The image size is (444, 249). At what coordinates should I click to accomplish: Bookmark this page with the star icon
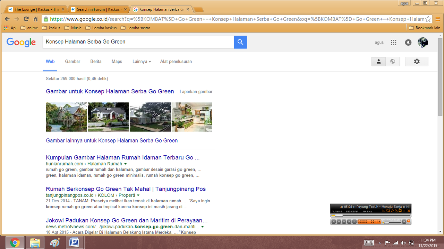428,19
